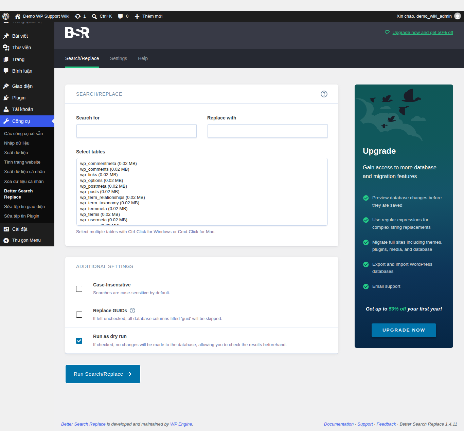Open the WP Engine footer link

tap(181, 424)
